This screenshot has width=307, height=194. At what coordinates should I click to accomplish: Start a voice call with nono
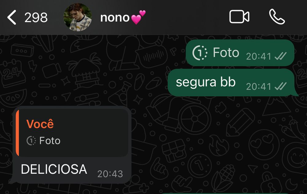[277, 17]
